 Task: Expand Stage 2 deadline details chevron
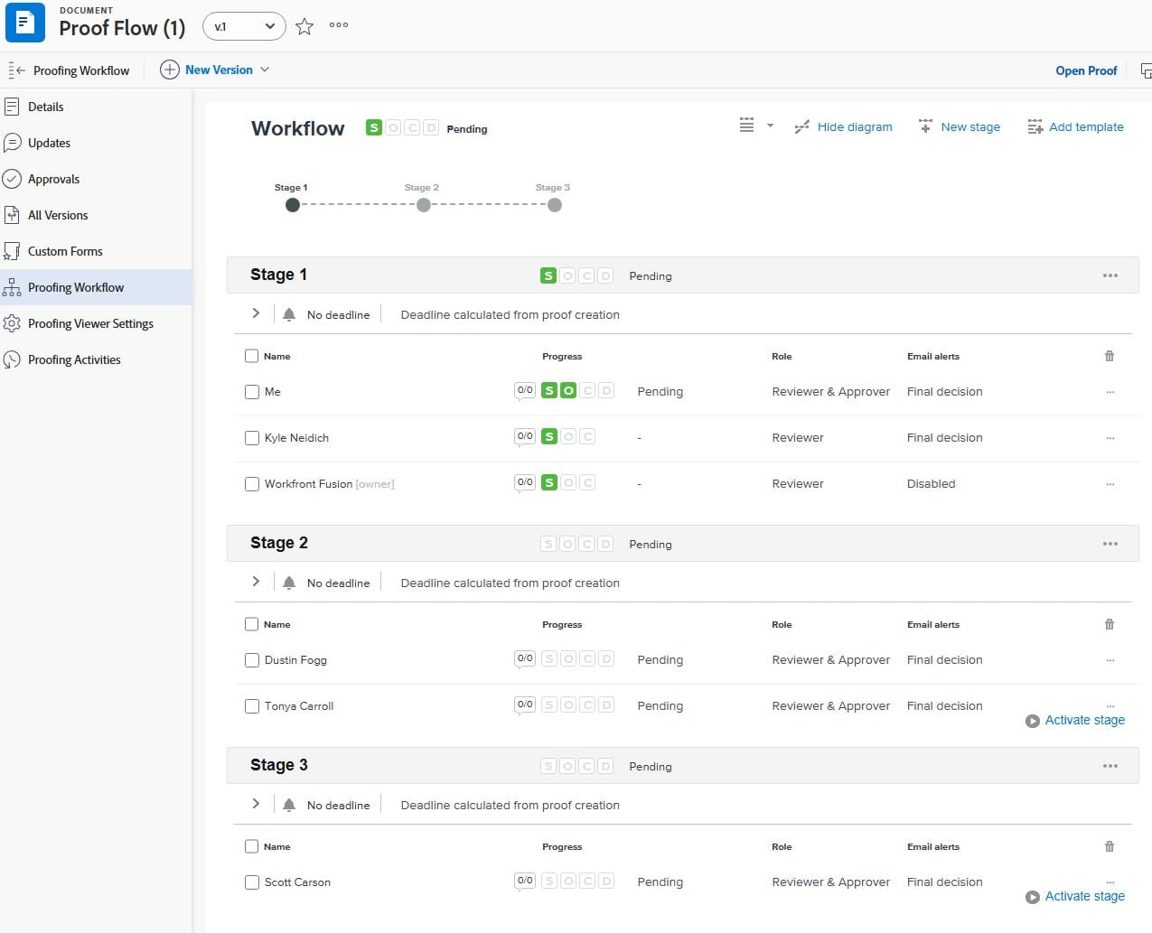coord(256,582)
